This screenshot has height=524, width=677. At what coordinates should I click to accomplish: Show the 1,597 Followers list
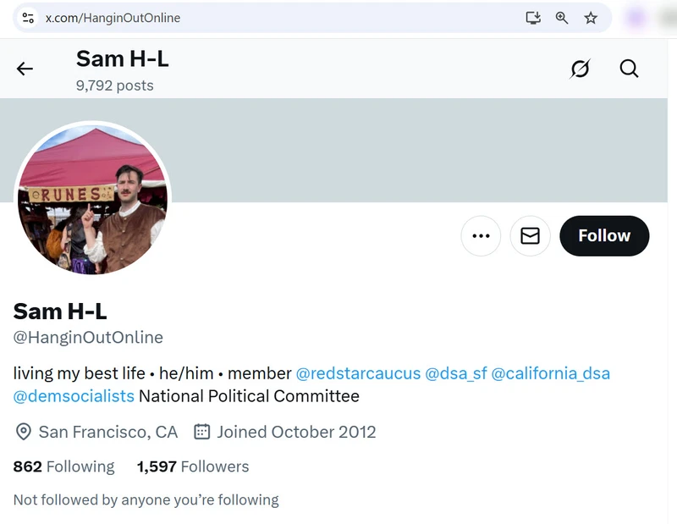pos(193,466)
